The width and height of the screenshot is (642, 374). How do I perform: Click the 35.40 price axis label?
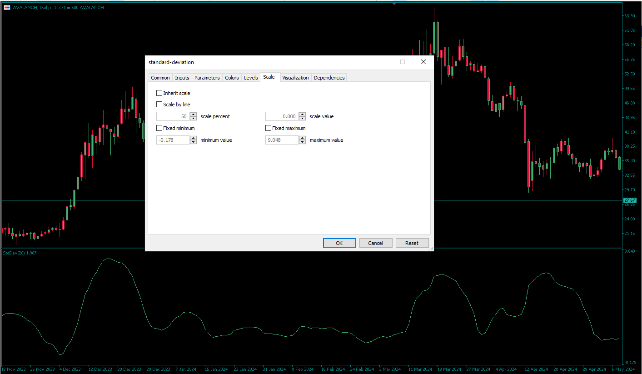[630, 161]
